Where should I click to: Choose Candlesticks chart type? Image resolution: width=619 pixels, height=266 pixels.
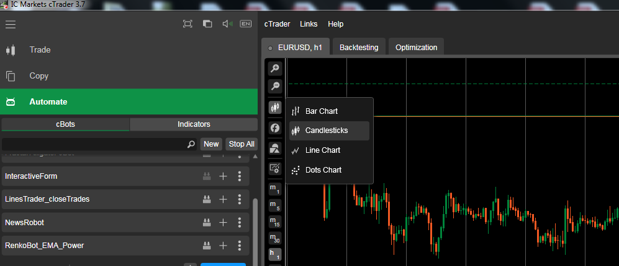click(x=329, y=131)
